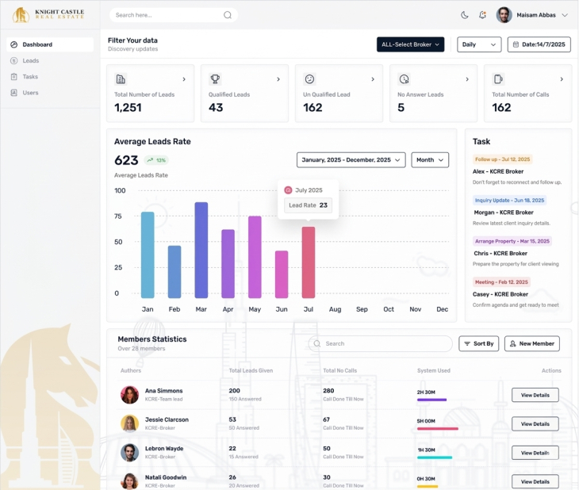The width and height of the screenshot is (579, 490).
Task: Click the Total Number of Calls icon
Action: click(498, 79)
